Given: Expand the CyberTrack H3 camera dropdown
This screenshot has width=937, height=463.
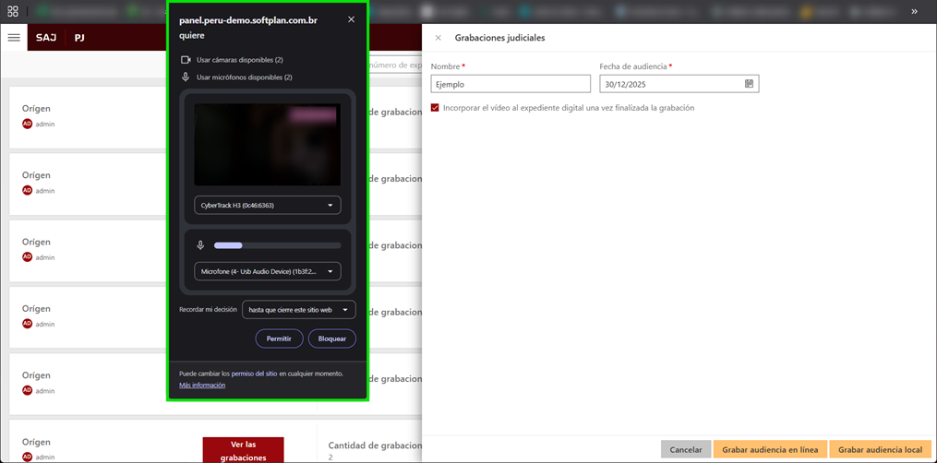Looking at the screenshot, I should [267, 206].
